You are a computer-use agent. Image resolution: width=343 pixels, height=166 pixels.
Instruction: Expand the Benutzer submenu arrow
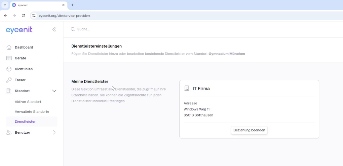(x=54, y=132)
